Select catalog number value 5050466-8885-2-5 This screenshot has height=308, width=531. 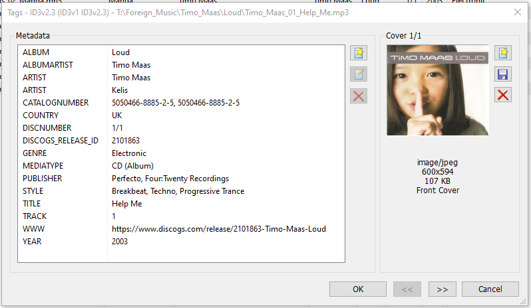coord(176,103)
